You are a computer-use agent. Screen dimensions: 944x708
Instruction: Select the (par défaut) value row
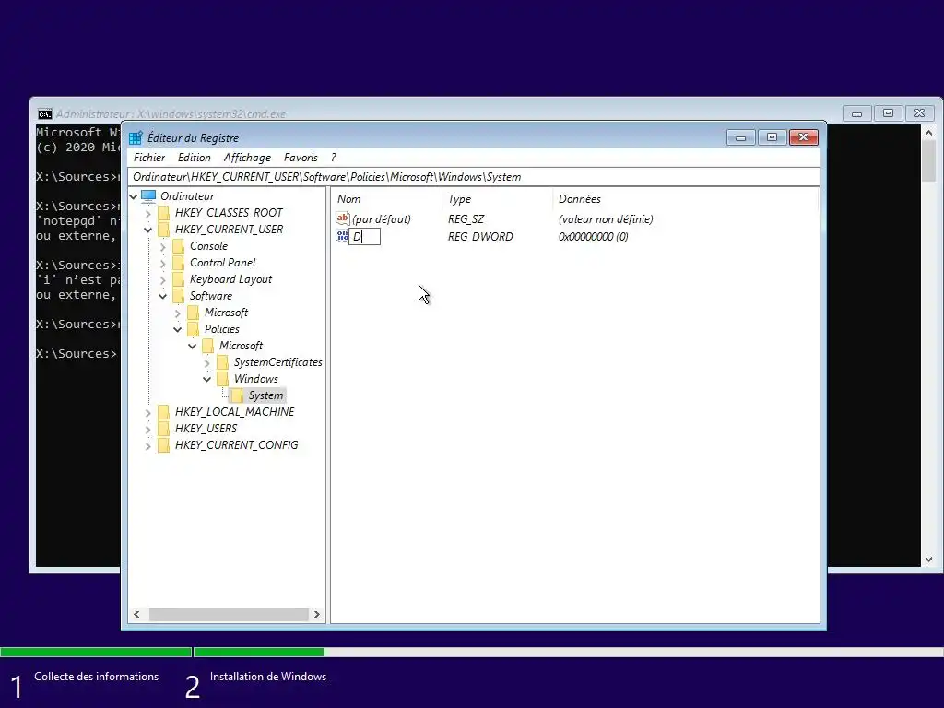click(382, 219)
